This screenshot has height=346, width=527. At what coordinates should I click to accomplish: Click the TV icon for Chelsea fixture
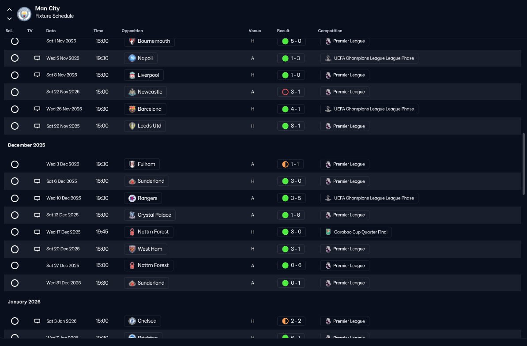tap(38, 321)
